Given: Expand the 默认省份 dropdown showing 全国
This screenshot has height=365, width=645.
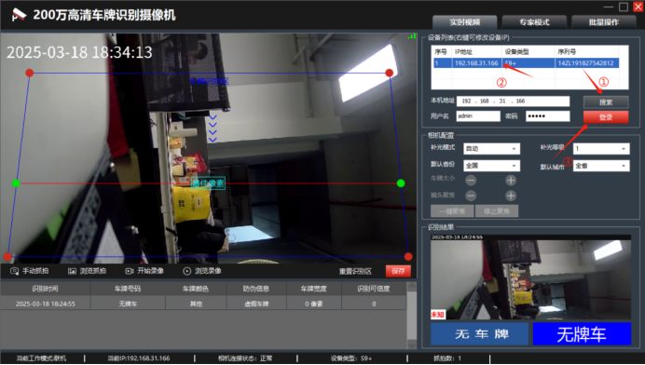Looking at the screenshot, I should (x=491, y=166).
